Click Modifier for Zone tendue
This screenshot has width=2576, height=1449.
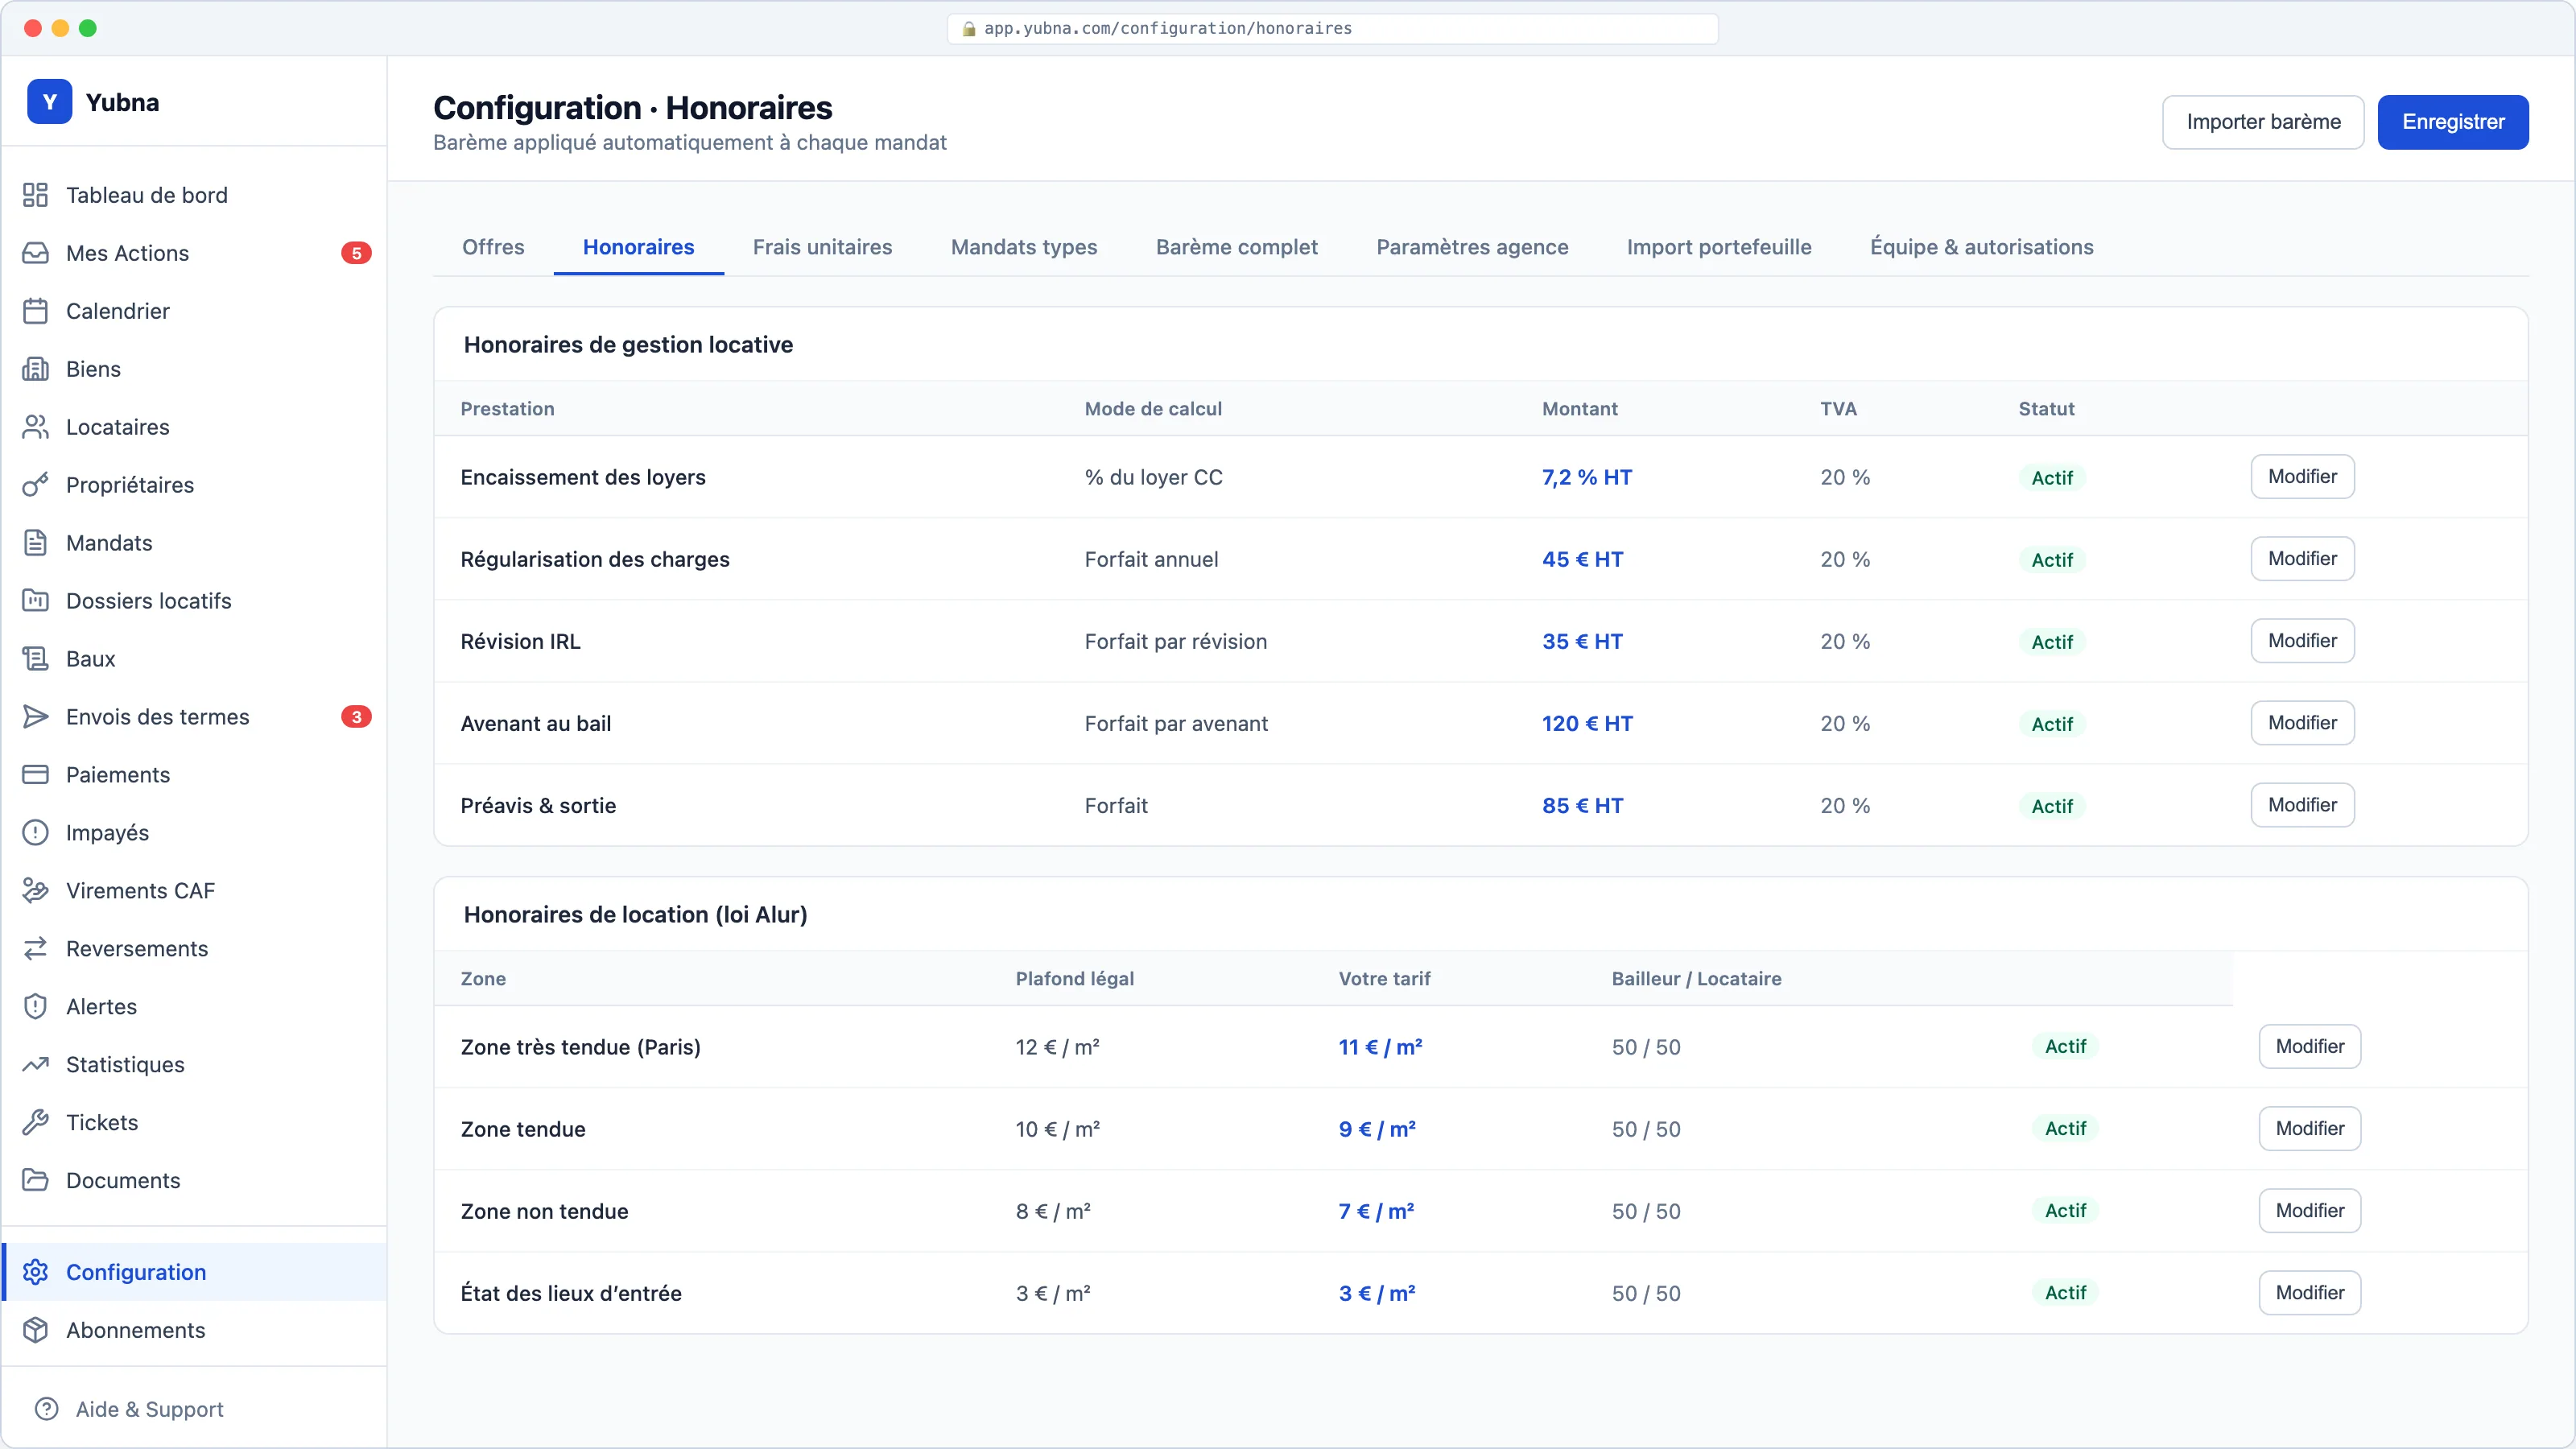2310,1129
